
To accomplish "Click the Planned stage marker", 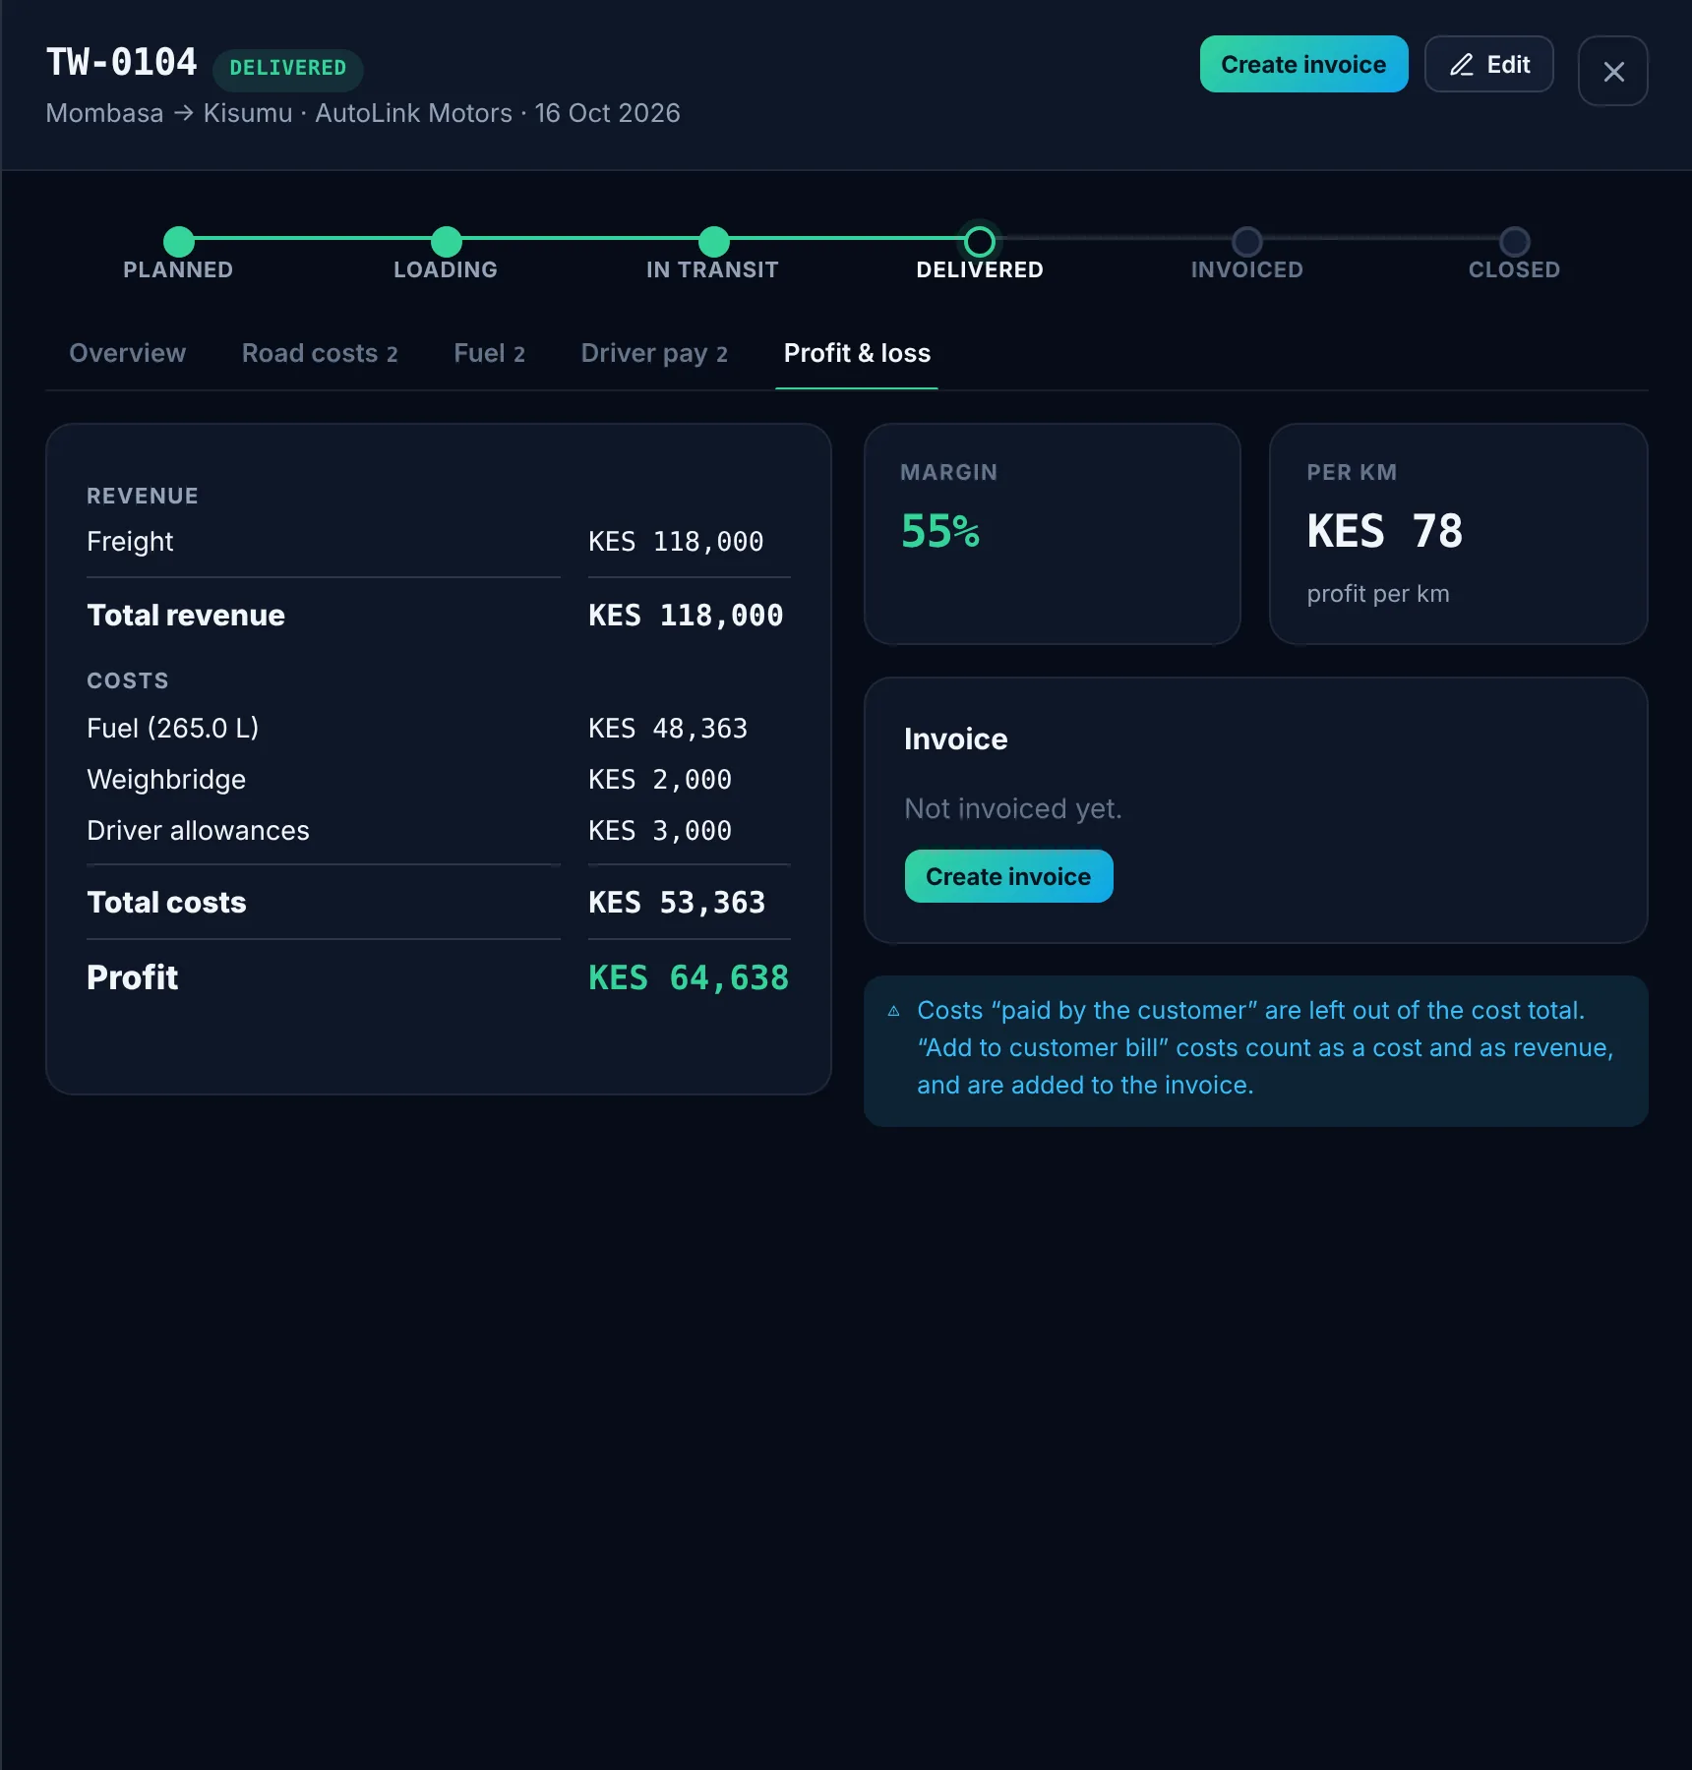I will (178, 242).
